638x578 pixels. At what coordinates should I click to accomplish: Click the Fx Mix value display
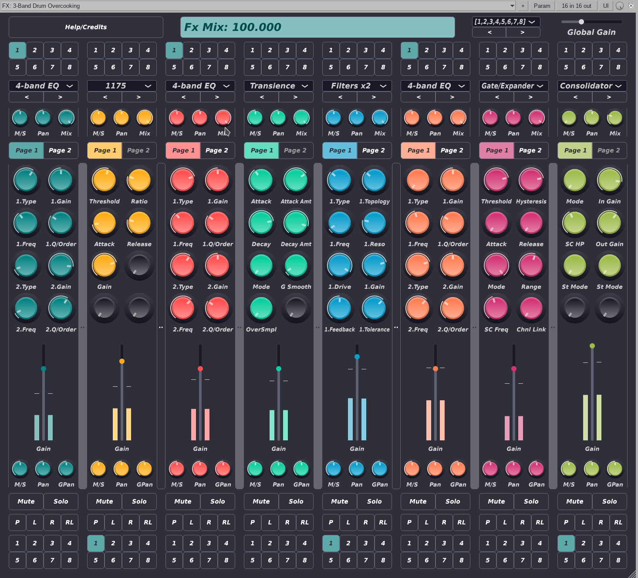click(317, 27)
